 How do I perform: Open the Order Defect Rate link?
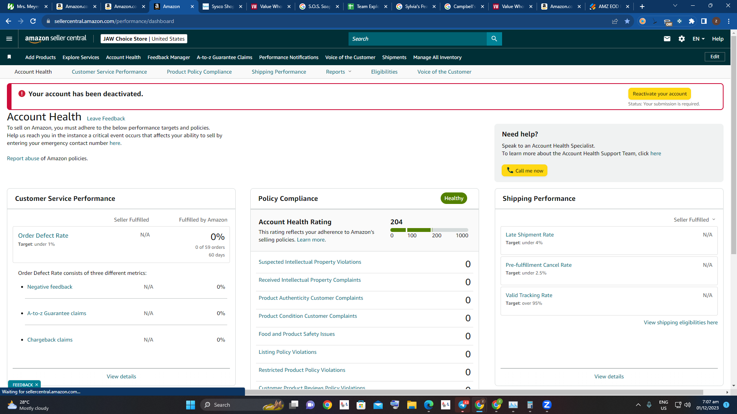(43, 235)
